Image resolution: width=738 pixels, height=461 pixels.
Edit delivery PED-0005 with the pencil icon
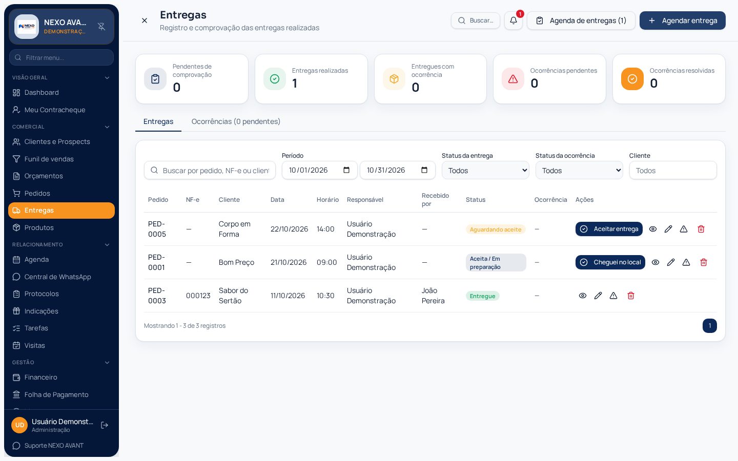[668, 229]
